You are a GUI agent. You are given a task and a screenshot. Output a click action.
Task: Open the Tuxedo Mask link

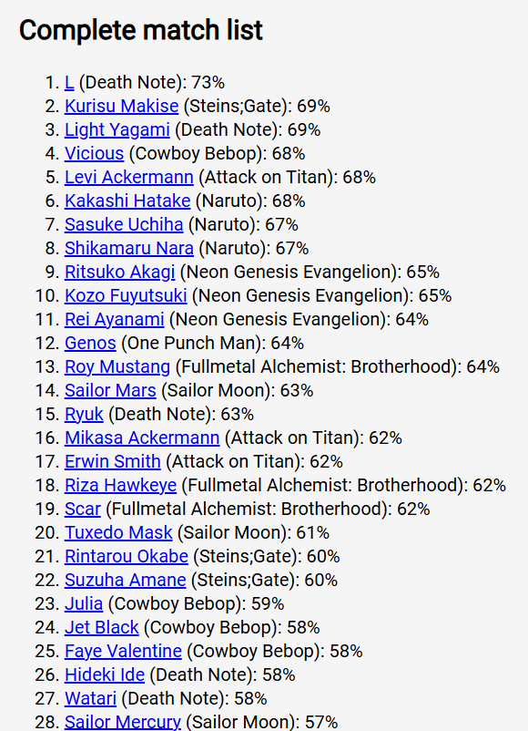click(x=118, y=532)
